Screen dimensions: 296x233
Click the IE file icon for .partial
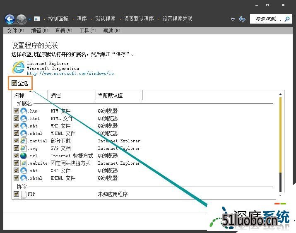click(x=24, y=141)
